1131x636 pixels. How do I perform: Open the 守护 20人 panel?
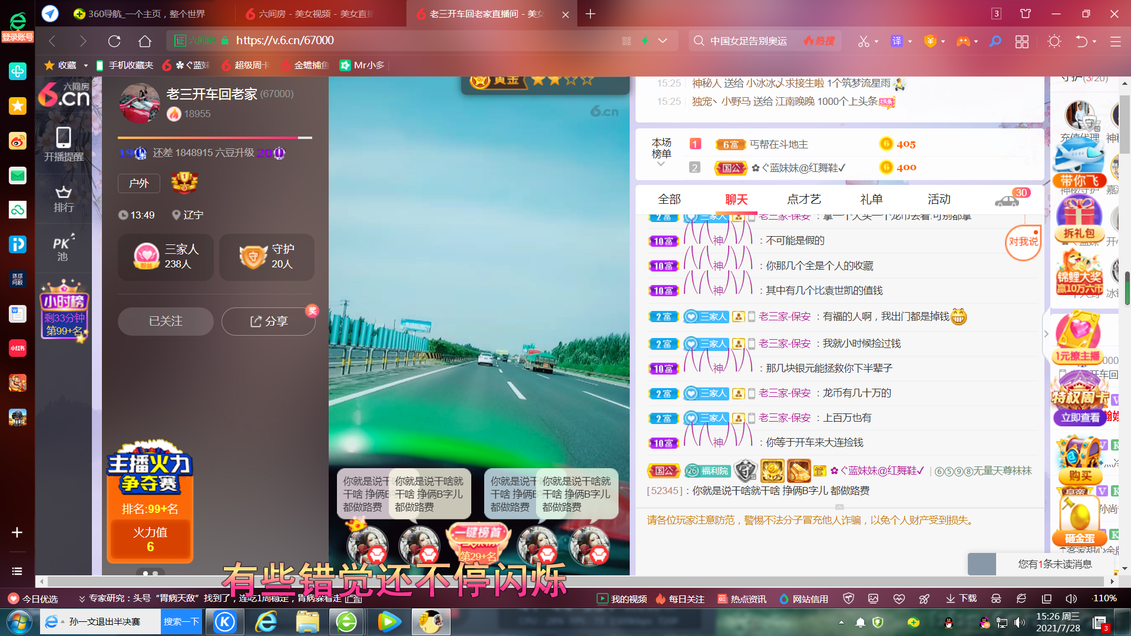click(x=267, y=256)
